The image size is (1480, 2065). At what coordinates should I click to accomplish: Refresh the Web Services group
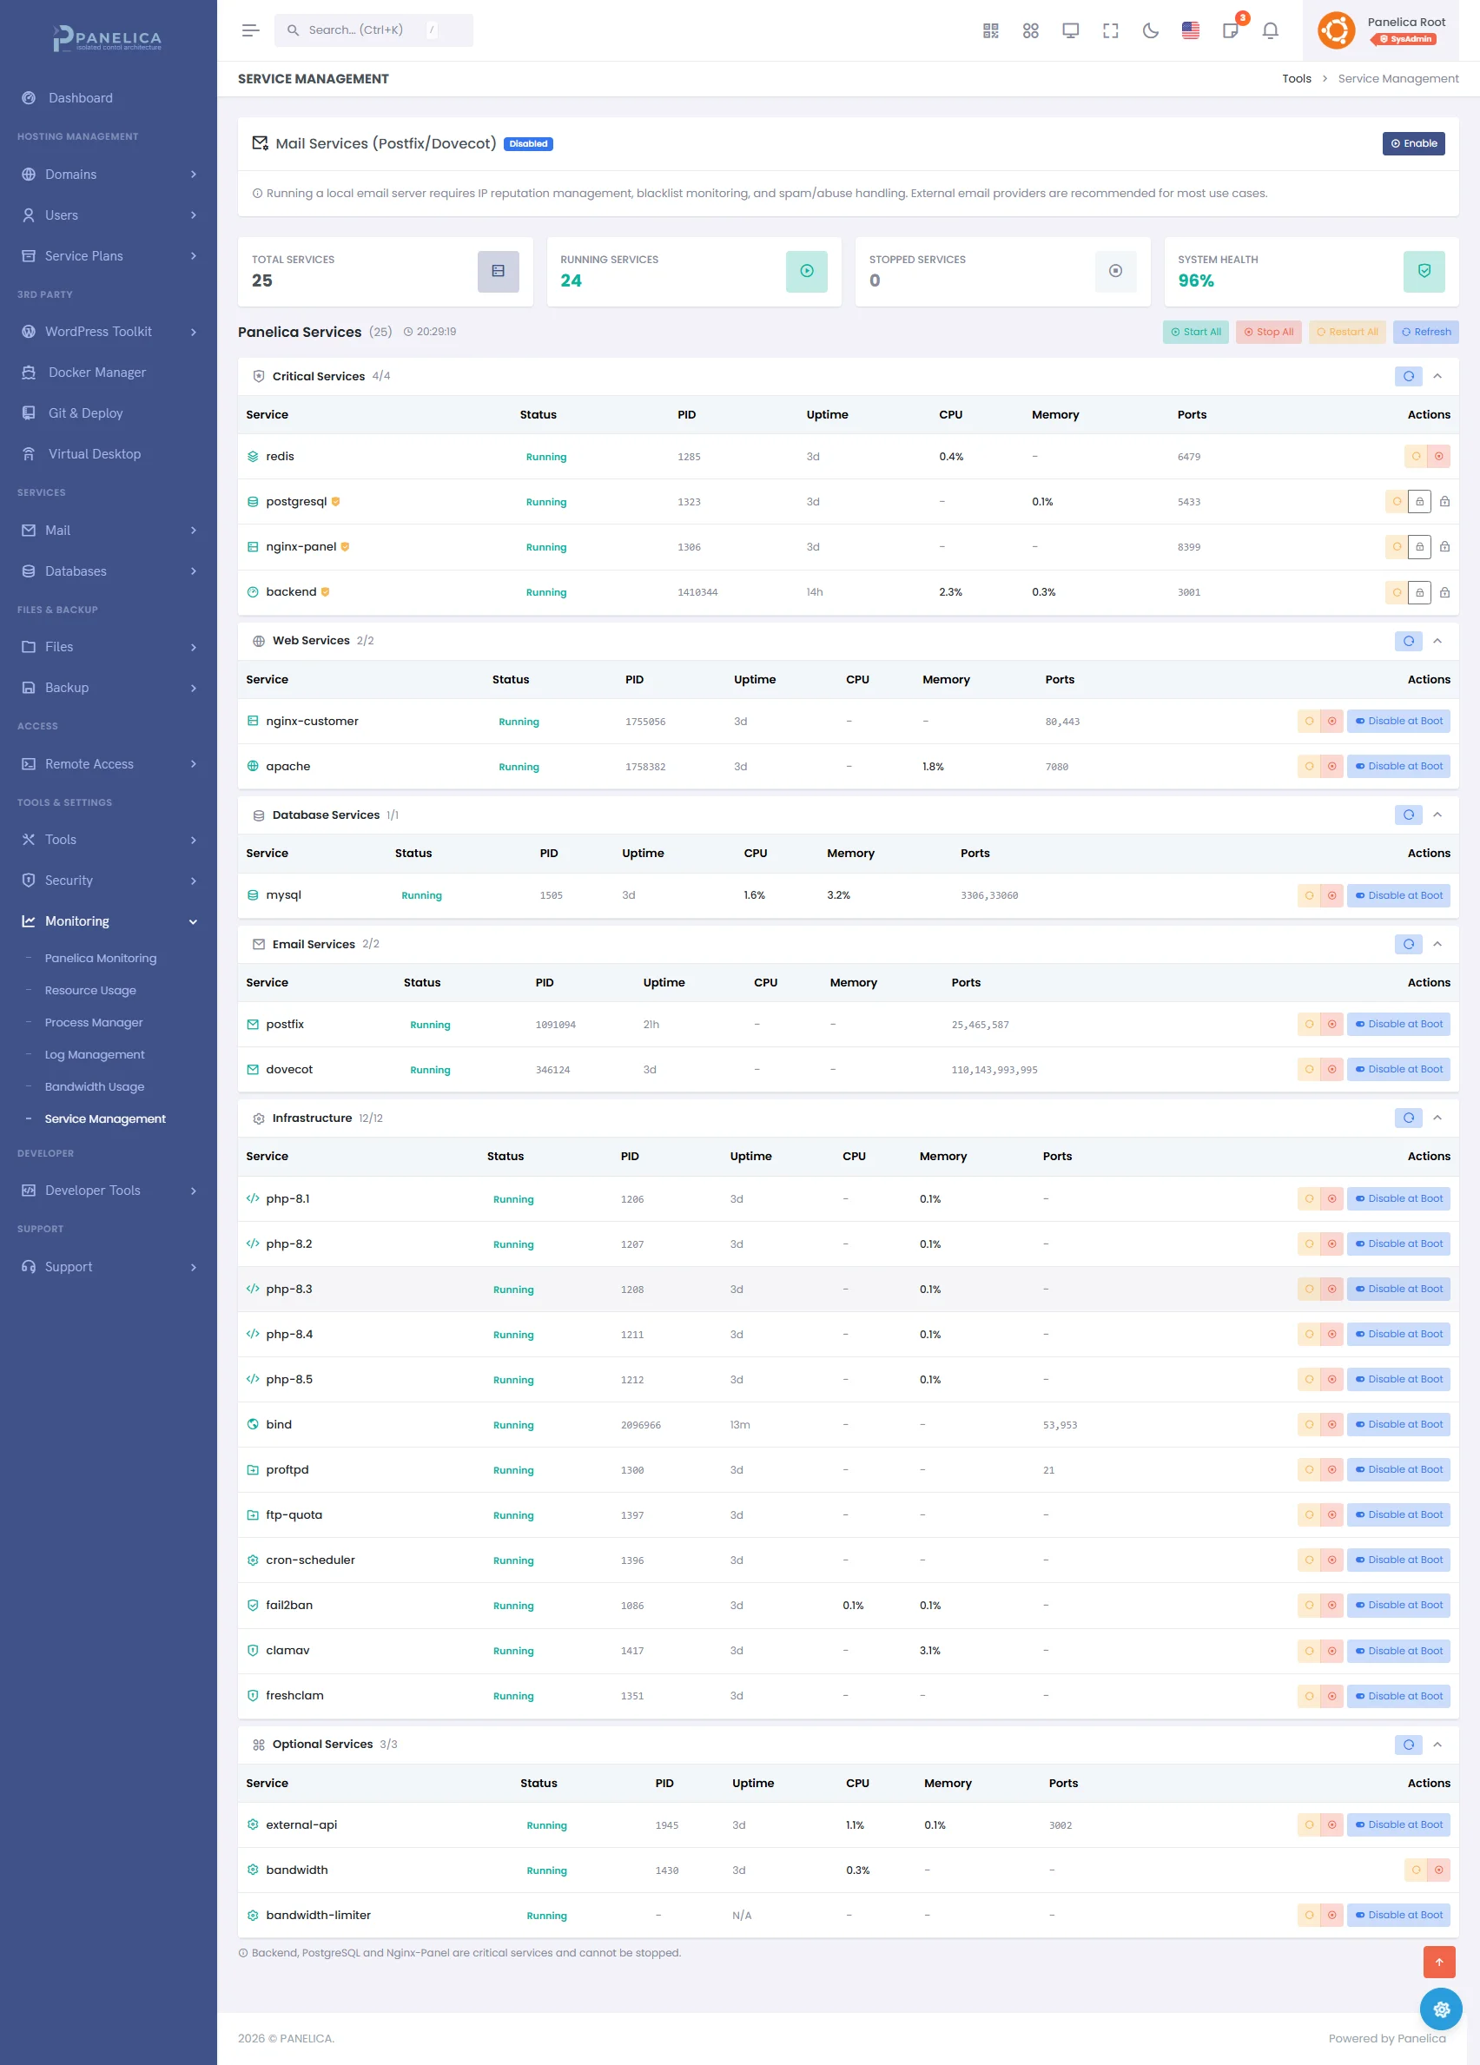coord(1407,641)
